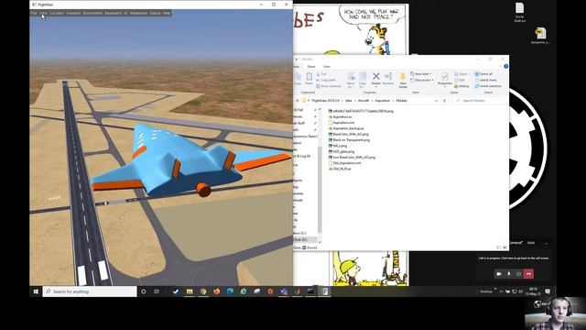The image size is (586, 330).
Task: Open Firefox from the taskbar
Action: 216,291
